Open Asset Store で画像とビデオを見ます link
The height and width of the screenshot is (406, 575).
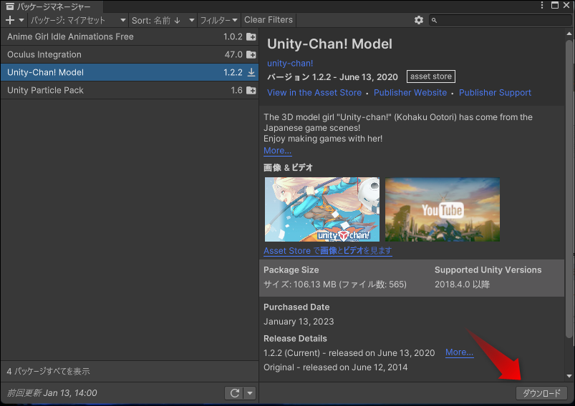pyautogui.click(x=328, y=251)
